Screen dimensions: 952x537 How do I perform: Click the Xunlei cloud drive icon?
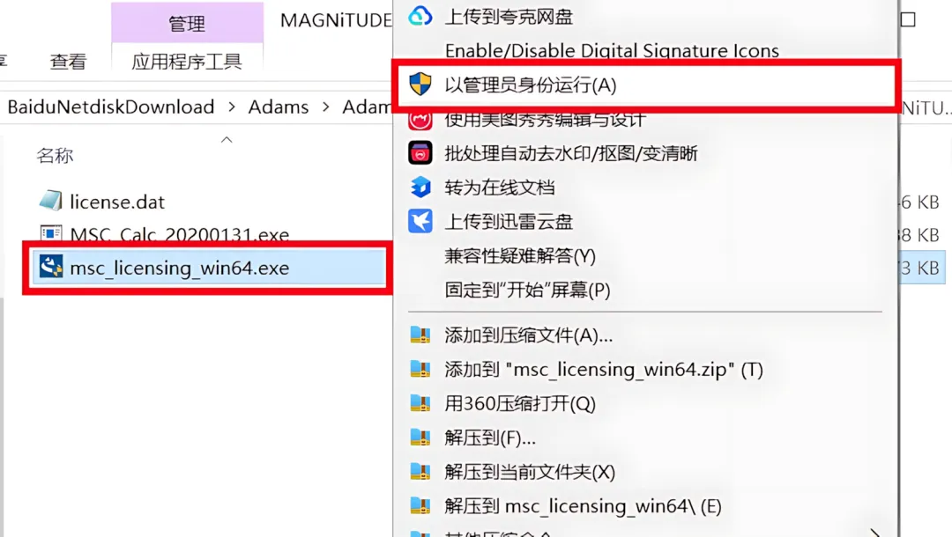(x=420, y=221)
